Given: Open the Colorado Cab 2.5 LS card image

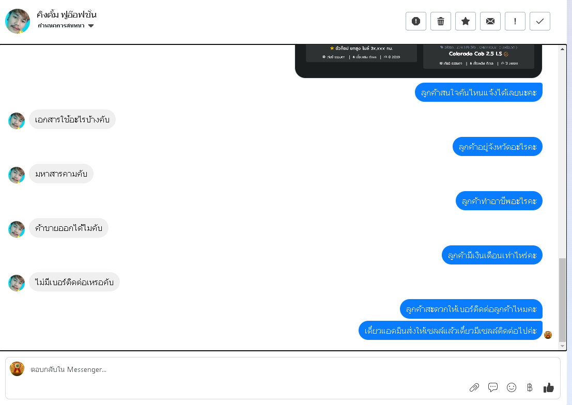Looking at the screenshot, I should click(x=478, y=56).
